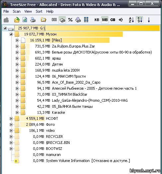Click the file count 000 icon
This screenshot has width=162, height=174.
pyautogui.click(x=54, y=20)
